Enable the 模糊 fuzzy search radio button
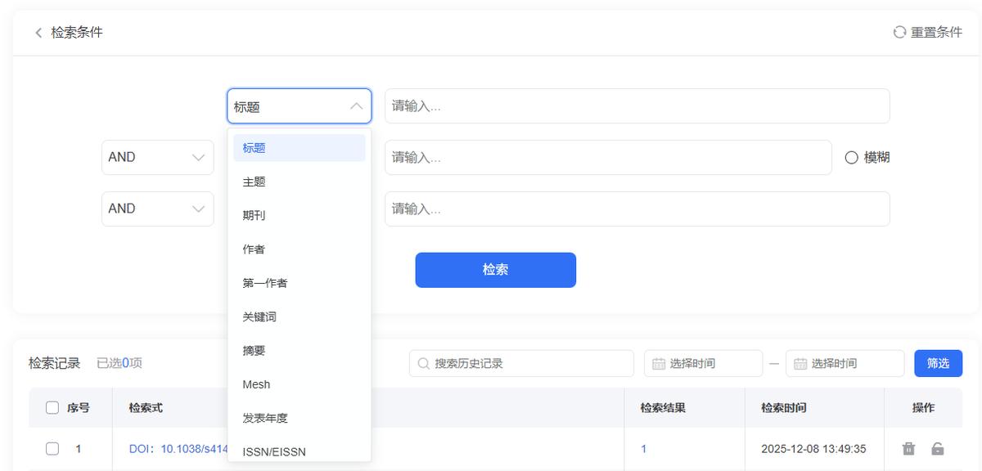This screenshot has height=471, width=982. pos(851,157)
